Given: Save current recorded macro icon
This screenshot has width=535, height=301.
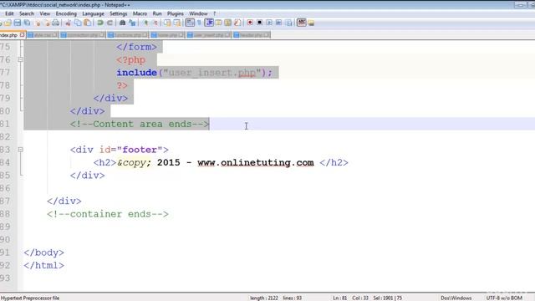Looking at the screenshot, I should click(x=288, y=23).
